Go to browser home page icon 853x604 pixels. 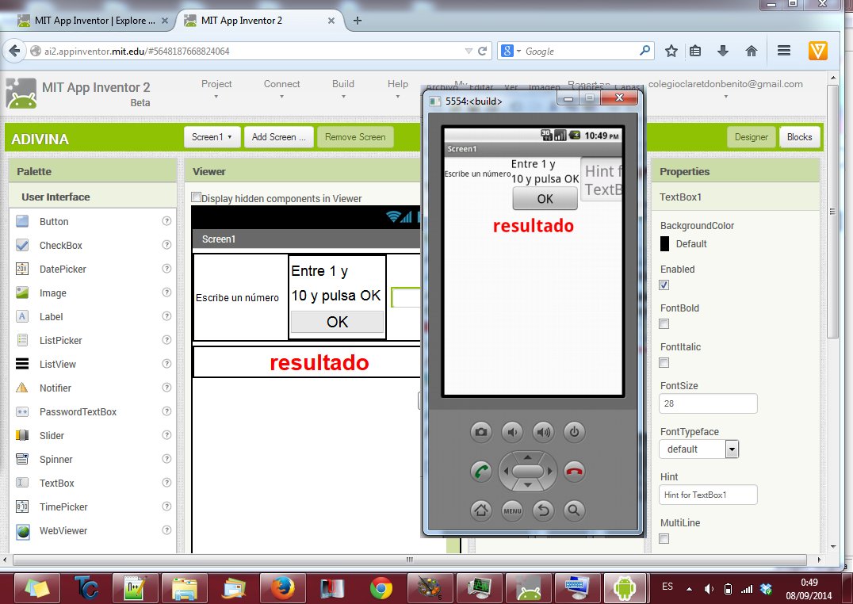pyautogui.click(x=752, y=52)
